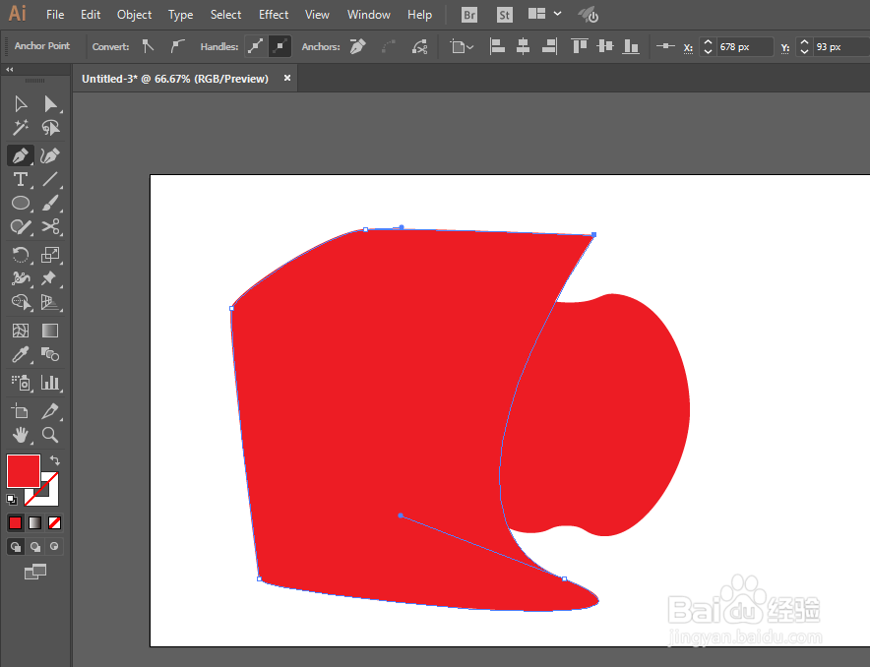Click the red Fill color swatch
The image size is (870, 667).
coord(24,471)
